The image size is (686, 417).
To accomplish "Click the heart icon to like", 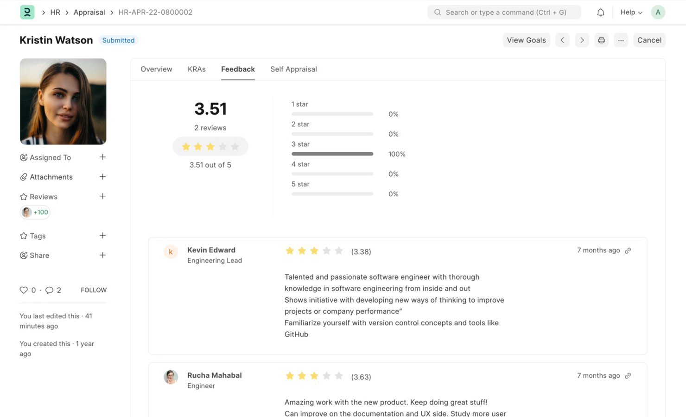I will [24, 290].
